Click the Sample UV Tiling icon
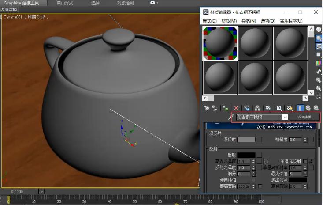 (319, 54)
